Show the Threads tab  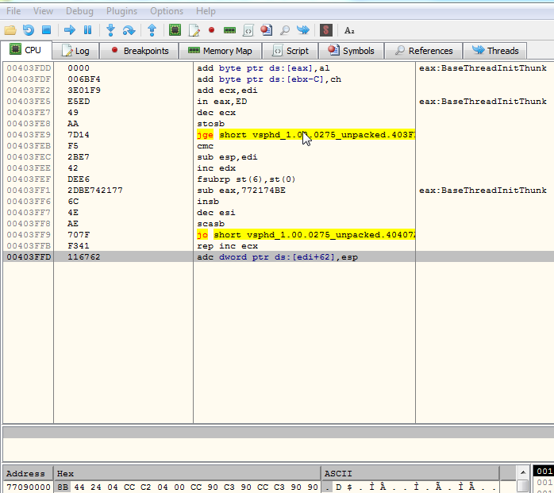[495, 51]
